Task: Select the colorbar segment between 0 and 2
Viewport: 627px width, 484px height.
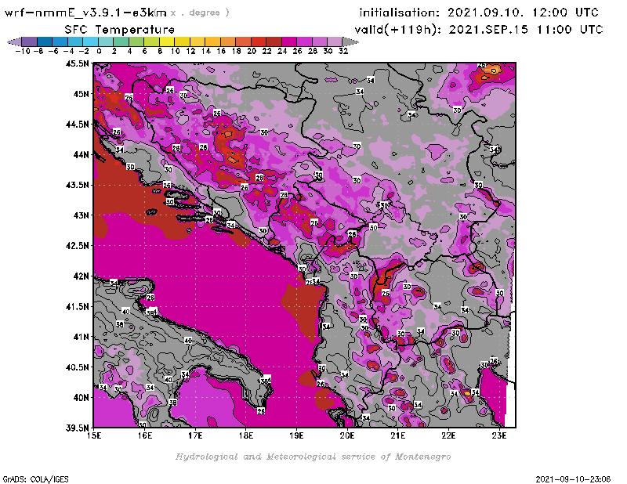Action: [106, 42]
